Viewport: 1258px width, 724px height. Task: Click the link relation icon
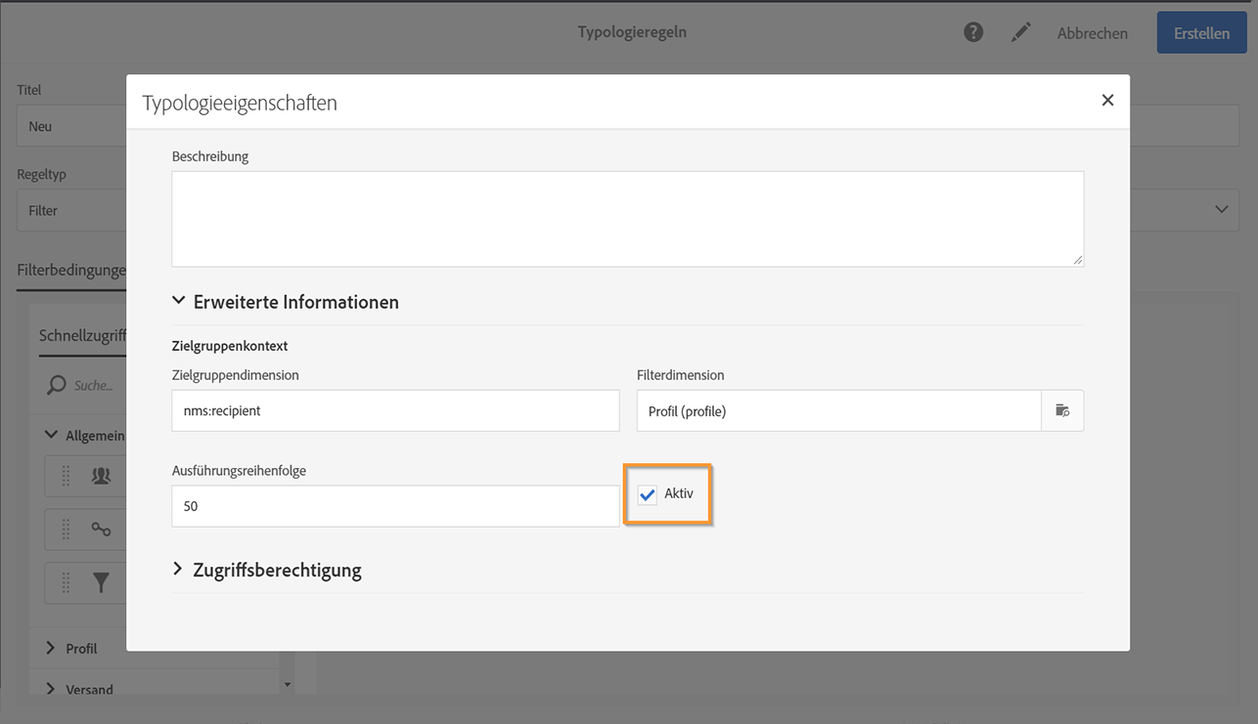click(x=101, y=530)
